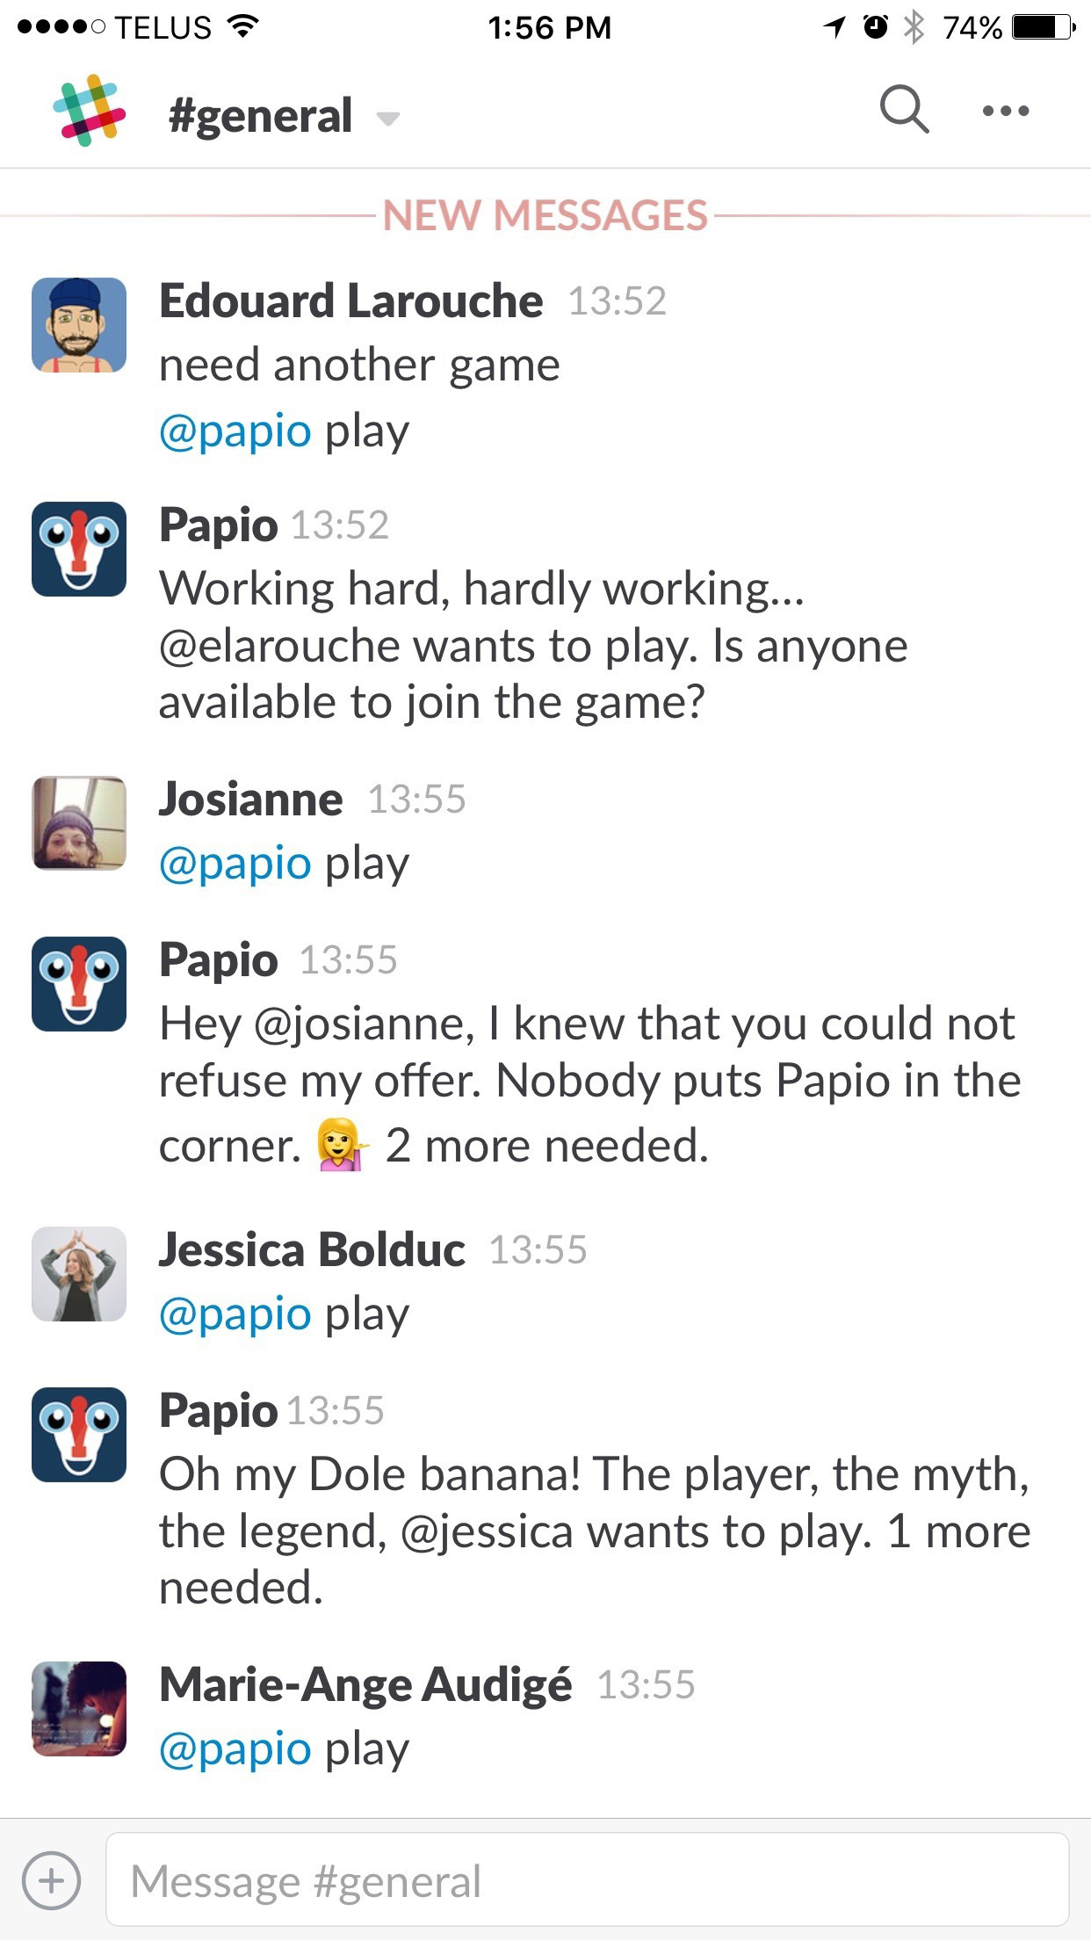Tap the search magnifier icon
Viewport: 1091px width, 1940px height.
(904, 110)
